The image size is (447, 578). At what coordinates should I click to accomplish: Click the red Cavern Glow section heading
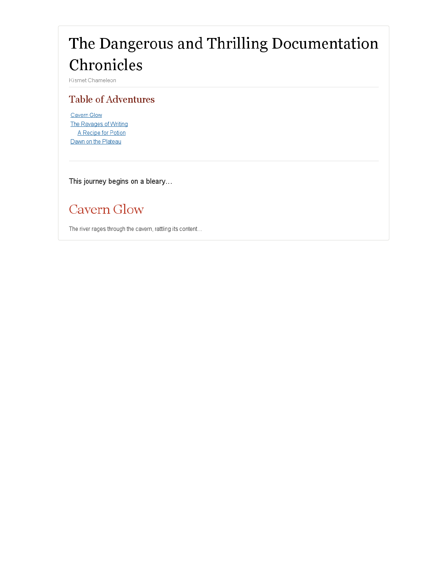(x=106, y=209)
